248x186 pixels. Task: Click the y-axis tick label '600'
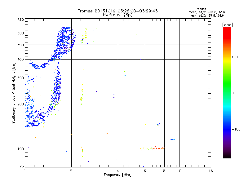(20, 33)
